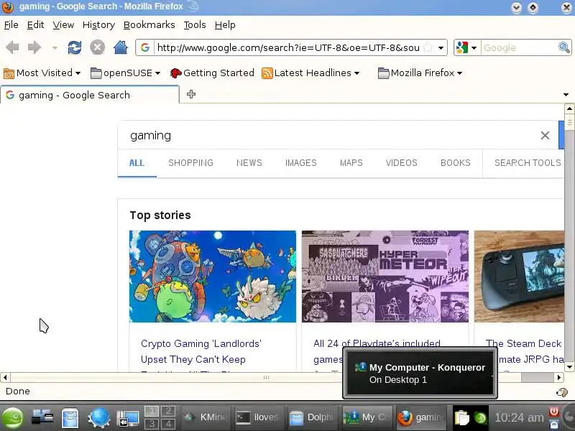
Task: Switch to virtual desktop 2
Action: pyautogui.click(x=168, y=411)
